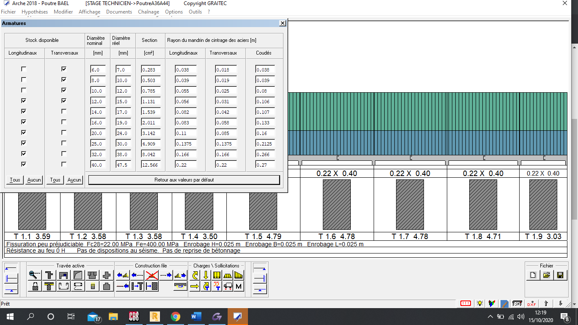The width and height of the screenshot is (578, 325).
Task: Select the uniform distributed load icon
Action: click(217, 275)
